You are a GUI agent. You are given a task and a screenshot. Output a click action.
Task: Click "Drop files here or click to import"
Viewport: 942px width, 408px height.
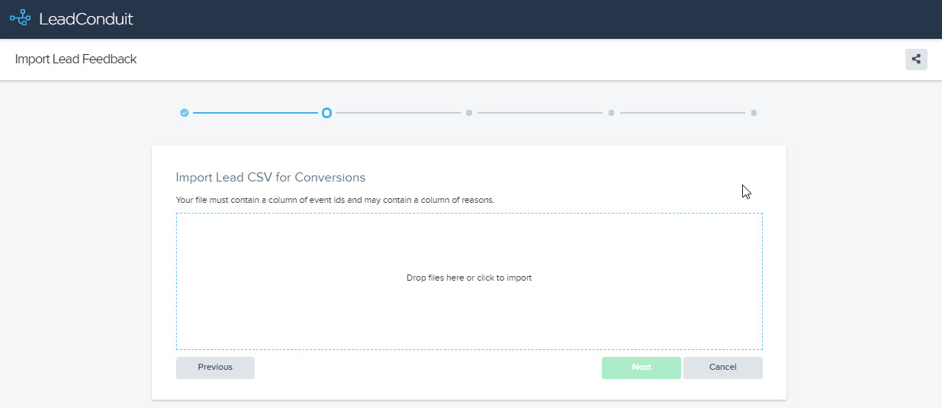(x=469, y=278)
